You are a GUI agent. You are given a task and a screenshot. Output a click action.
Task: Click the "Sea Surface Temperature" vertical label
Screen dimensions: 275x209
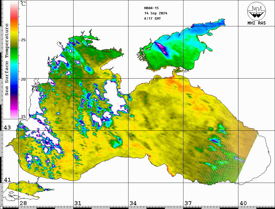point(7,60)
